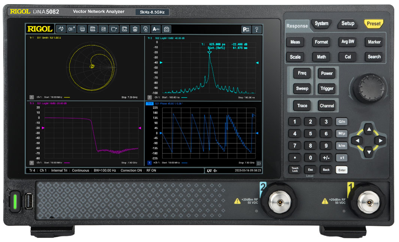
Task: Hit the yellow Preset hardware key
Action: tap(374, 24)
